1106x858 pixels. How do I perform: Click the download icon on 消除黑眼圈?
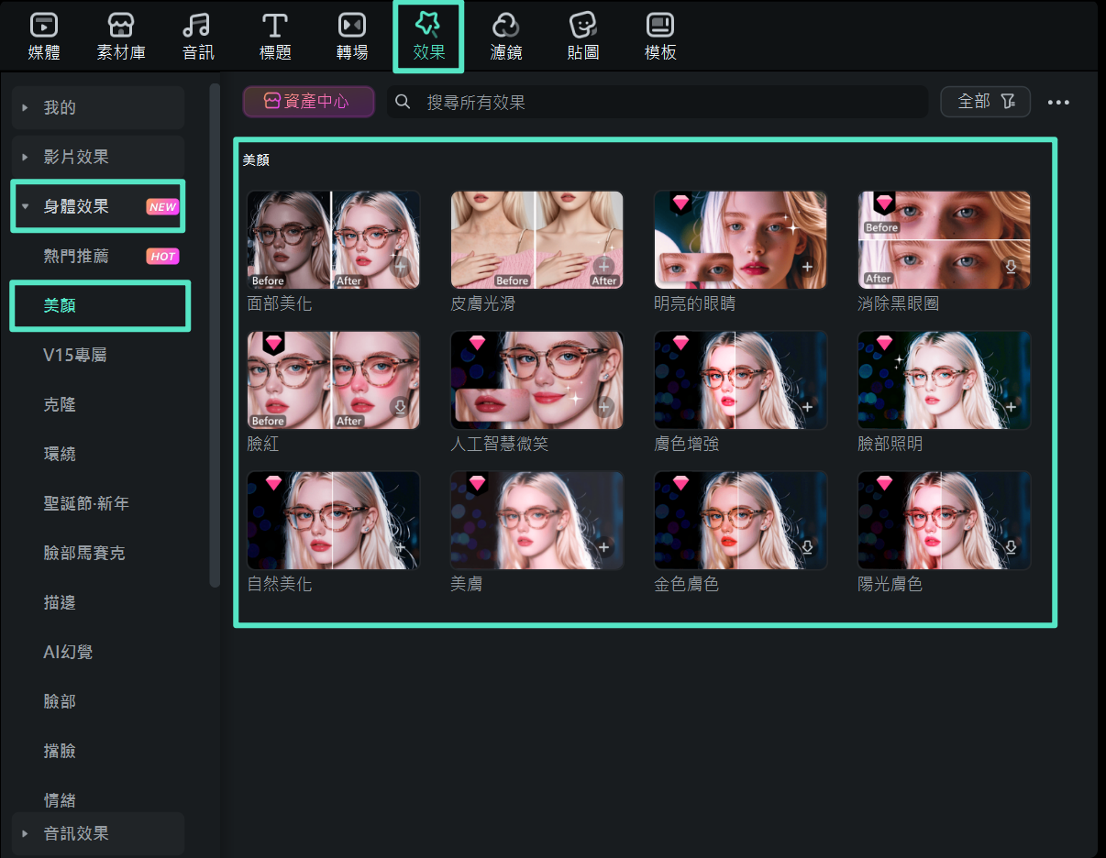pyautogui.click(x=1011, y=267)
